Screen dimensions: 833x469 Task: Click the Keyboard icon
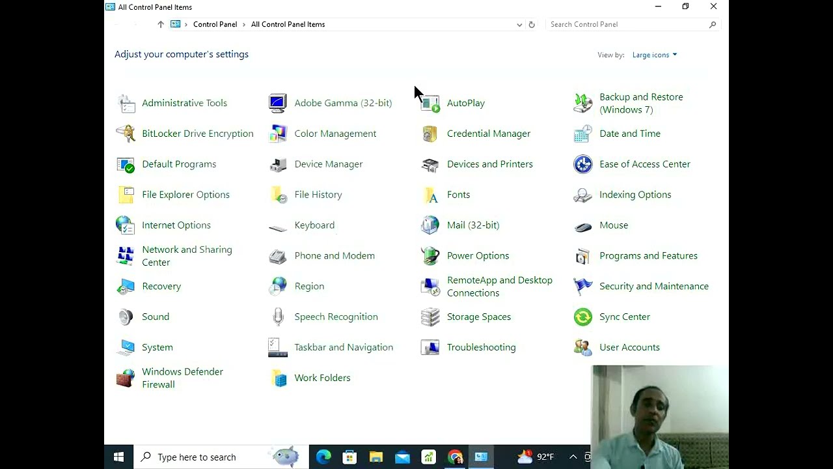278,228
